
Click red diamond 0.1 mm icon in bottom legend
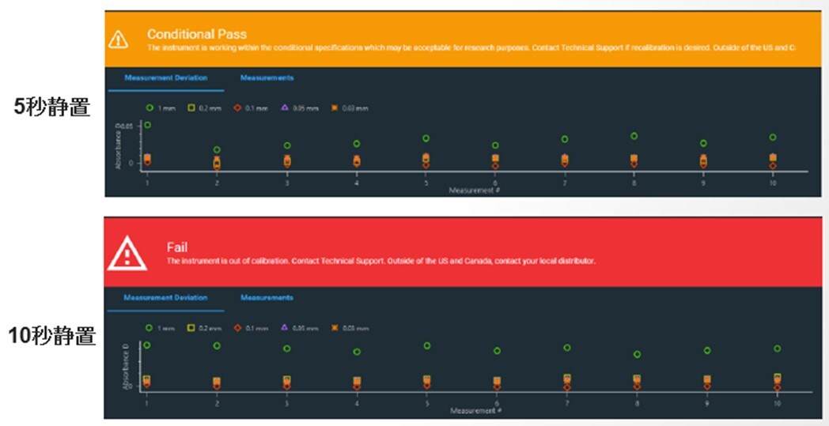(x=237, y=327)
